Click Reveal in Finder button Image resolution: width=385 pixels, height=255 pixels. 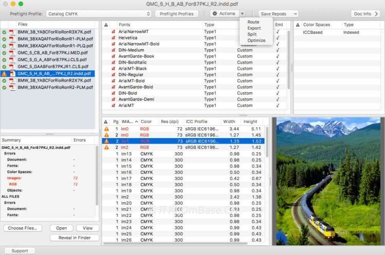[x=74, y=238]
